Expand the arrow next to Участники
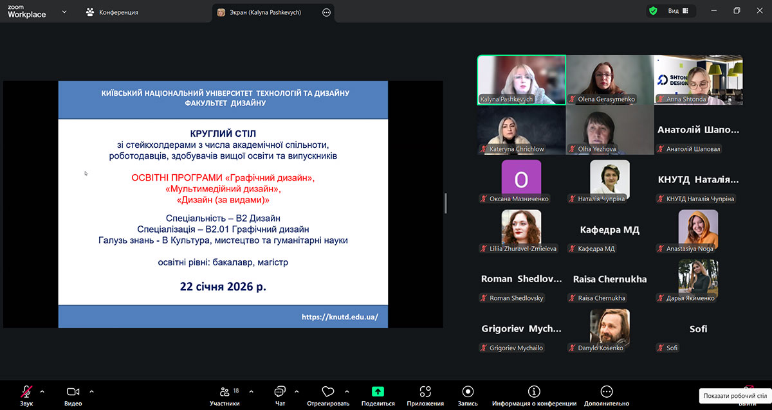 pos(251,391)
